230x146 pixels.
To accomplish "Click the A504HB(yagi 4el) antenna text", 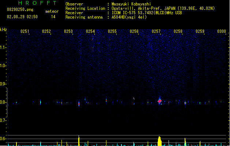I will pos(129,17).
